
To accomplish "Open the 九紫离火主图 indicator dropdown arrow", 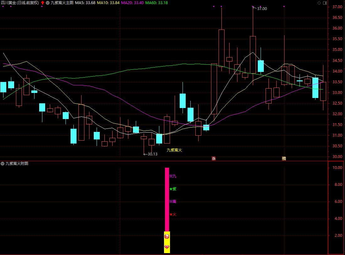I will point(48,3).
